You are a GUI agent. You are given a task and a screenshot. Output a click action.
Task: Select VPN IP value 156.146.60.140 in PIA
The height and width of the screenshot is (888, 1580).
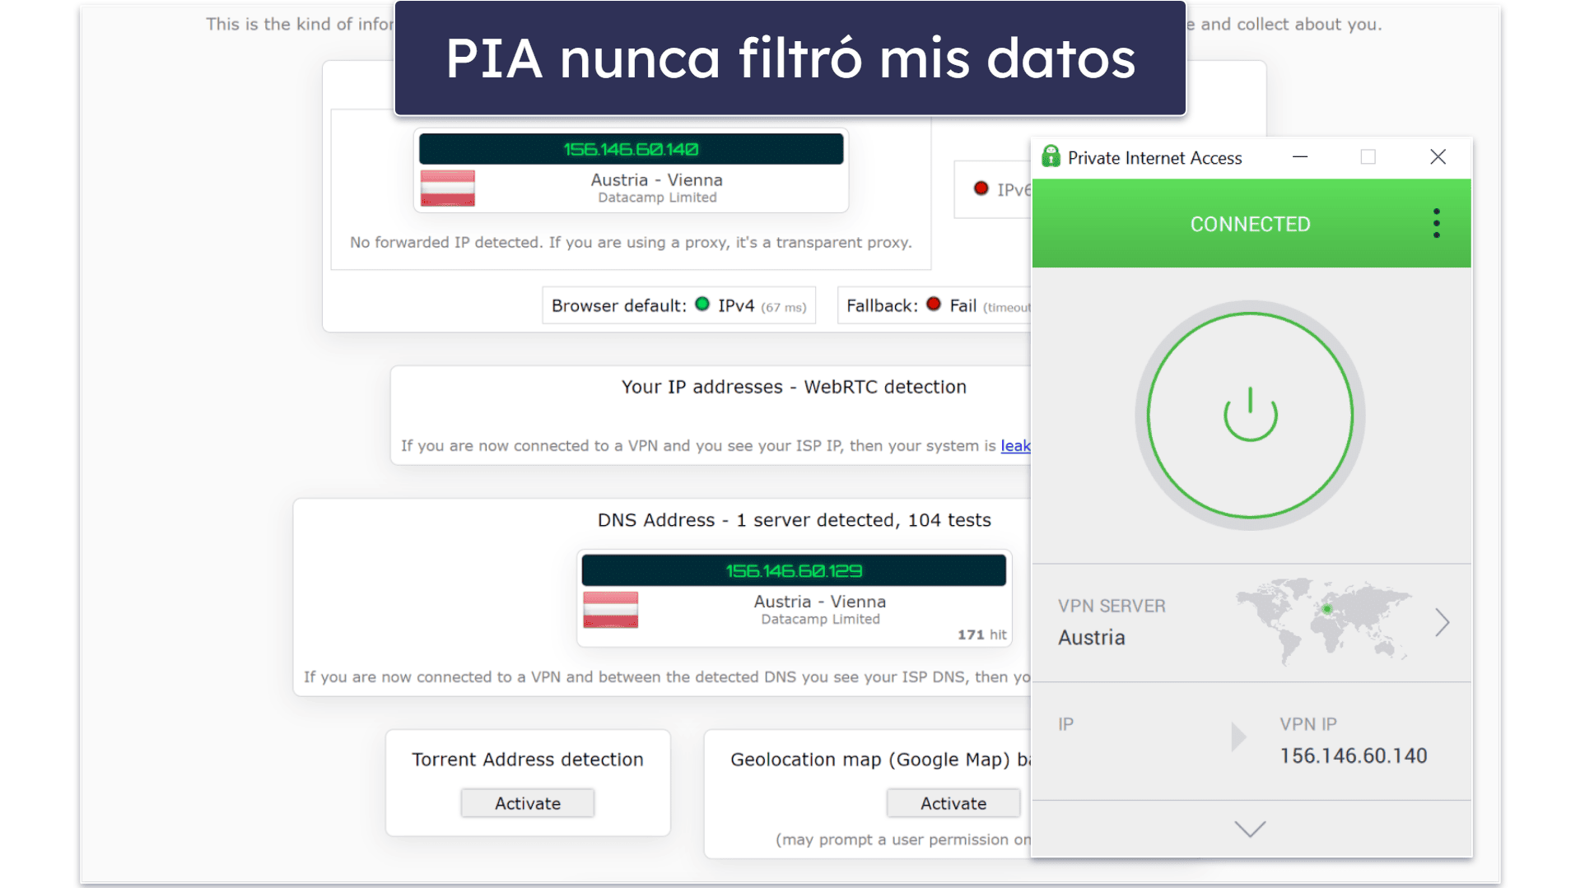(x=1353, y=755)
